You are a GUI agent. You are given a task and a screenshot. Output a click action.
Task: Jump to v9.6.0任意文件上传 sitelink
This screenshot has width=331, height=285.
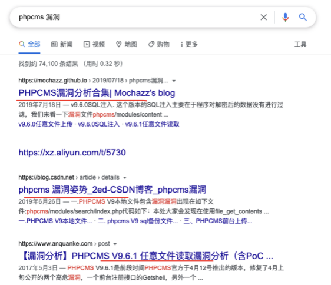coord(45,124)
